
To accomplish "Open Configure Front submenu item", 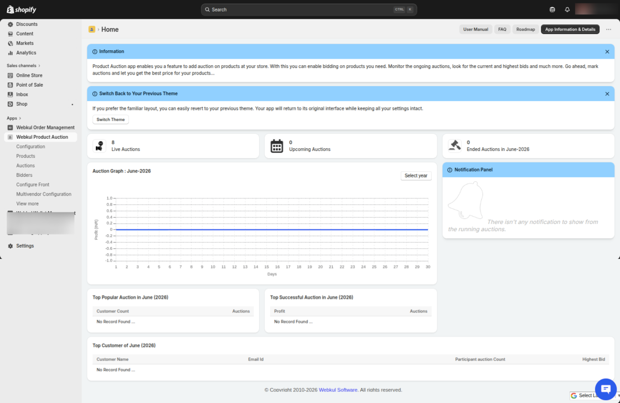I will coord(33,184).
